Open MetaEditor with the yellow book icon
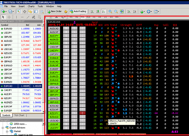This screenshot has height=136, width=189. click(66, 12)
